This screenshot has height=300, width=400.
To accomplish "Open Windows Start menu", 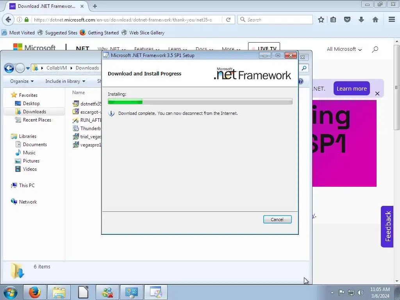I will [11, 292].
